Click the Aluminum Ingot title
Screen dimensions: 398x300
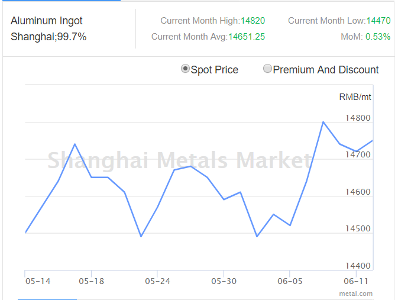[x=47, y=21]
